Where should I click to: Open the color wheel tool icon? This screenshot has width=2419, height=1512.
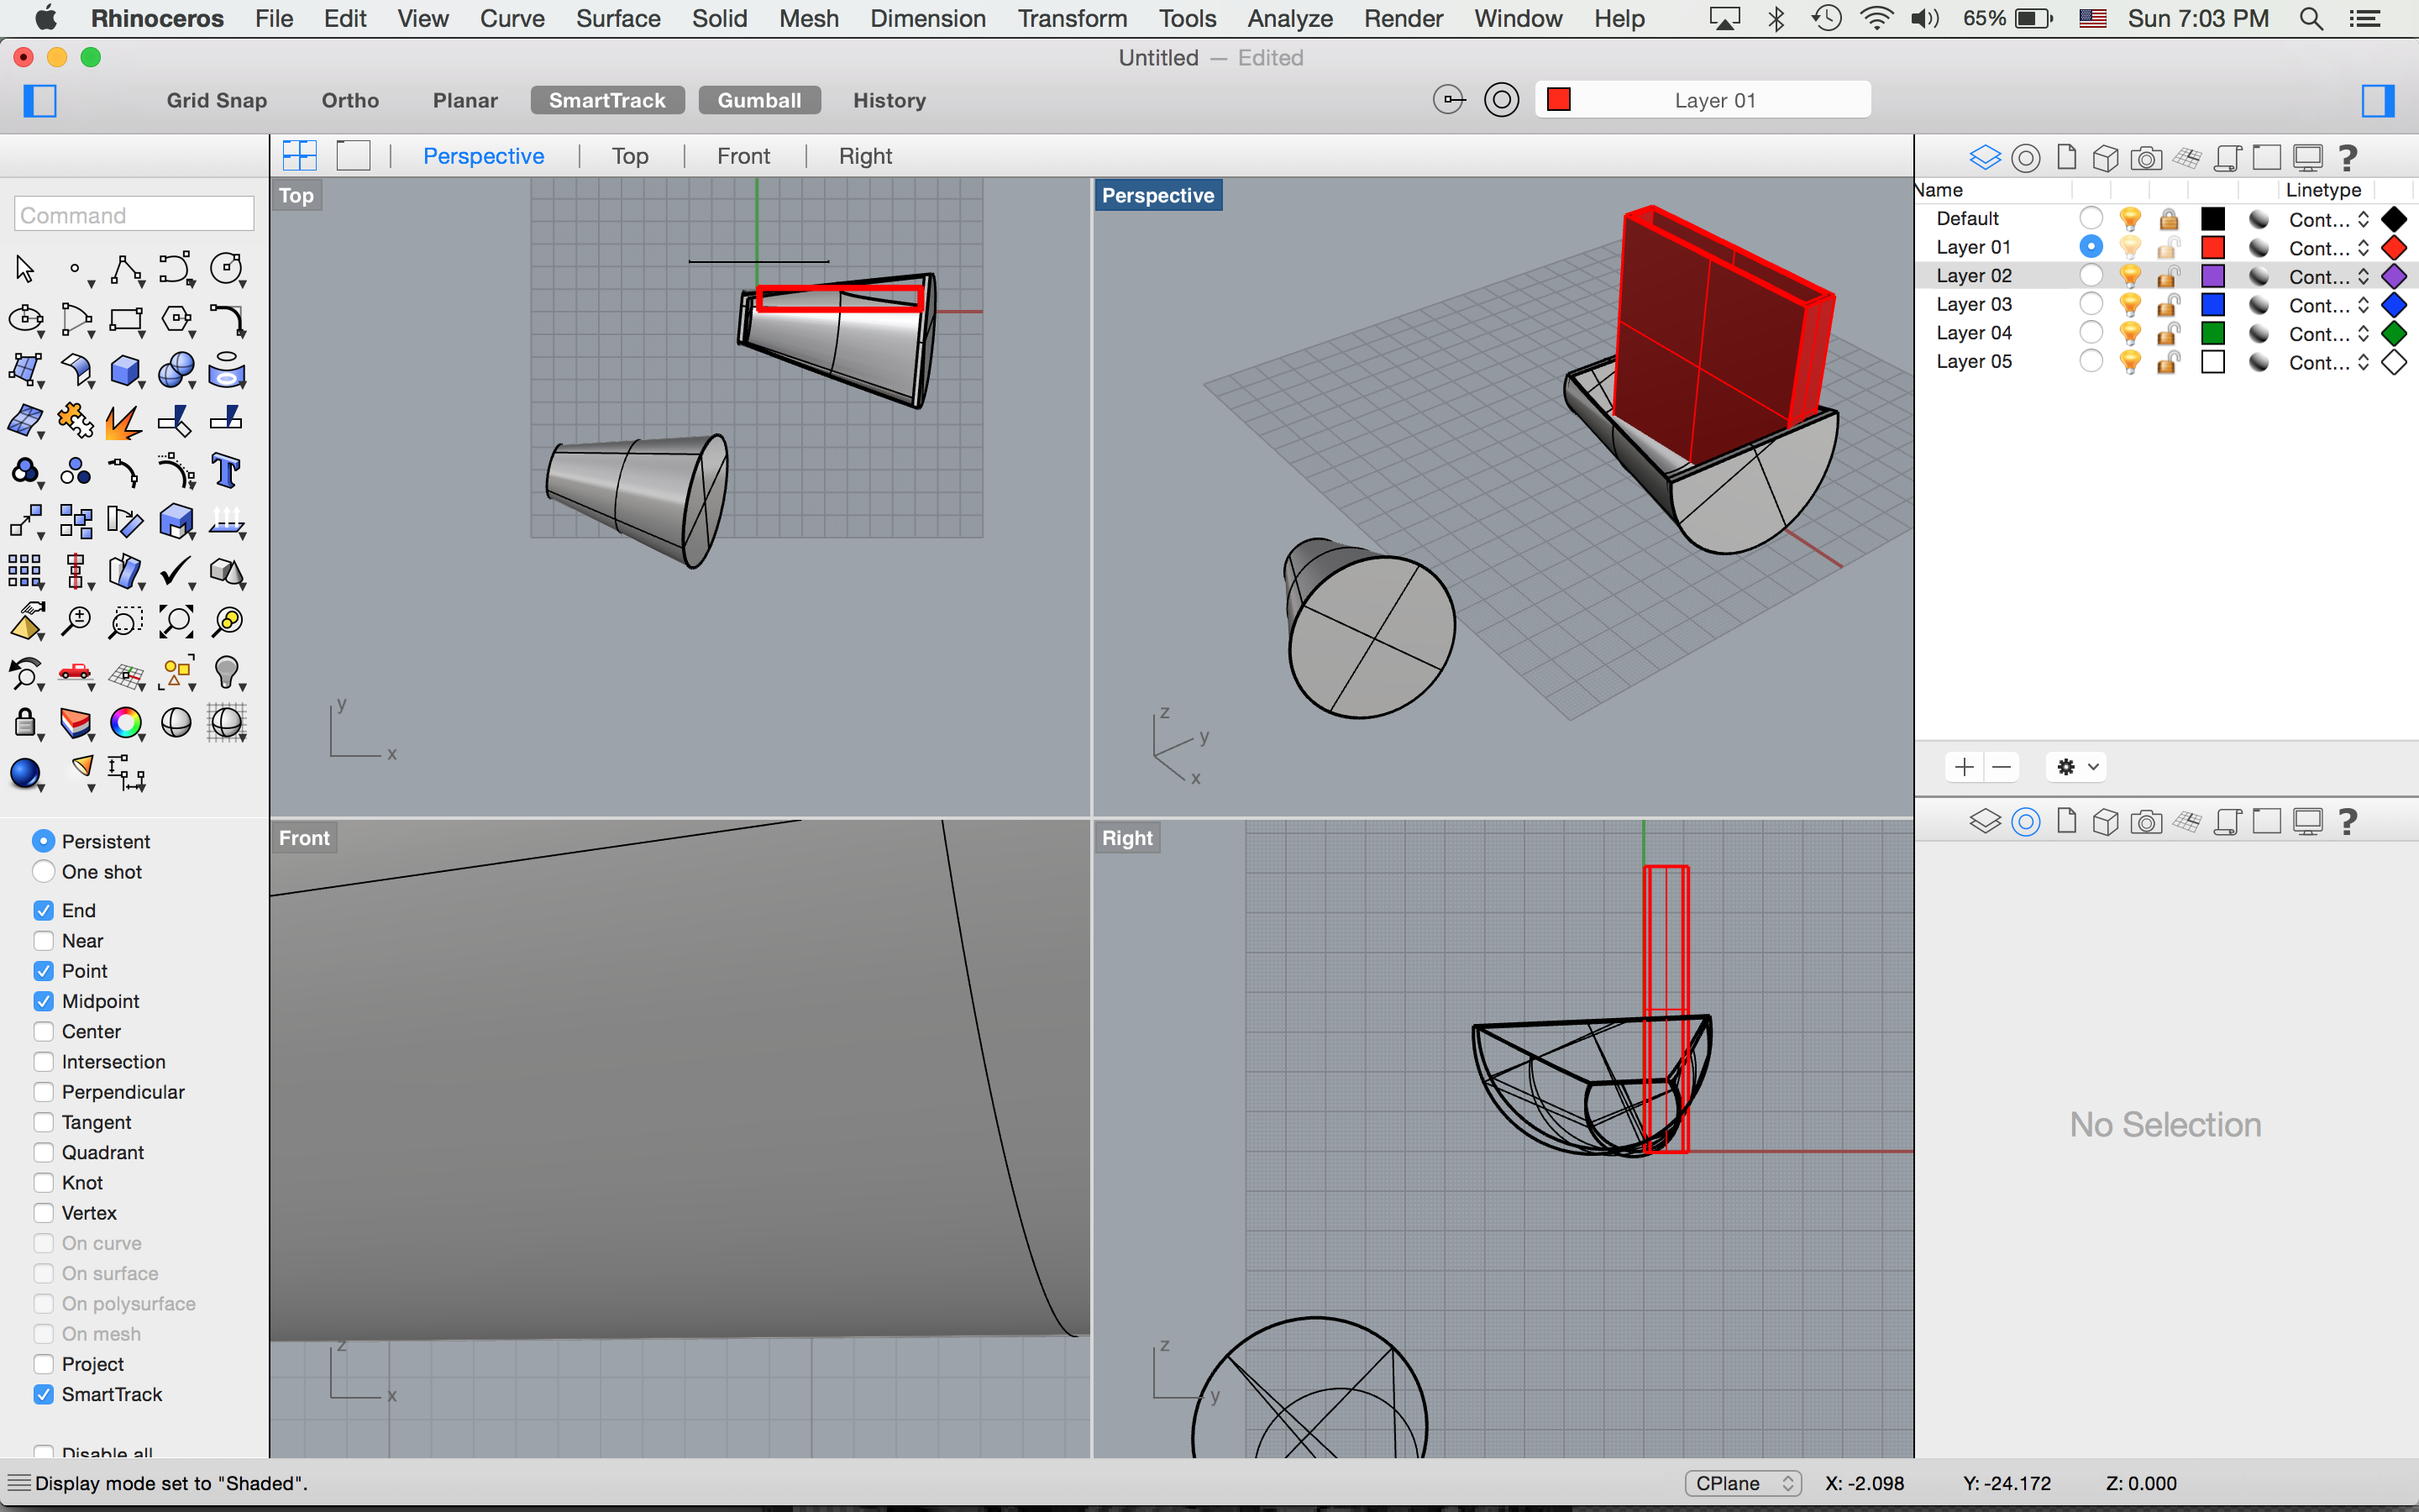[126, 722]
